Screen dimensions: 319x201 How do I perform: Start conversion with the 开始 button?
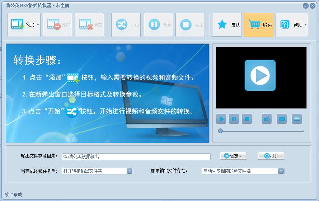(x=126, y=25)
